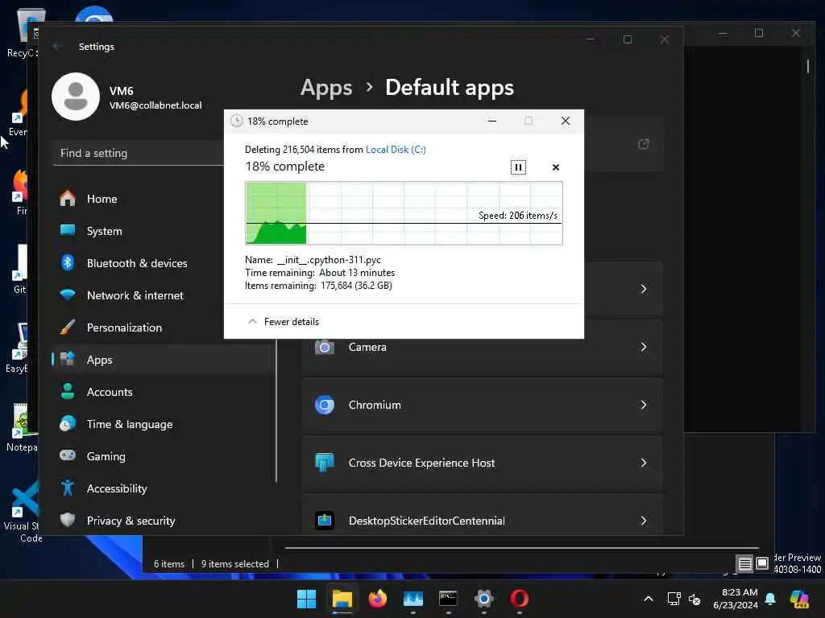This screenshot has width=825, height=618.
Task: Show hidden system tray icons
Action: (x=649, y=599)
